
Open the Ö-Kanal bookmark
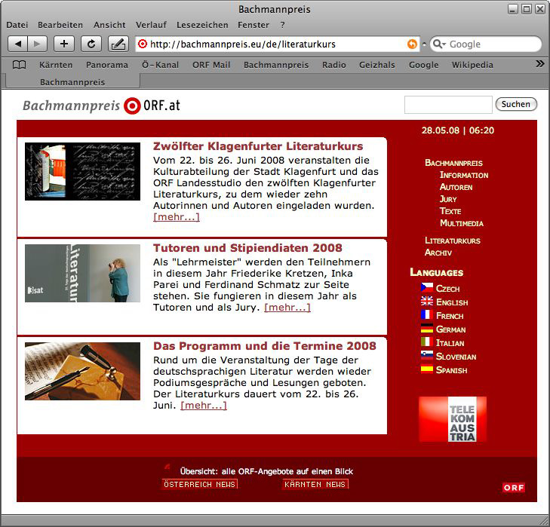[160, 65]
